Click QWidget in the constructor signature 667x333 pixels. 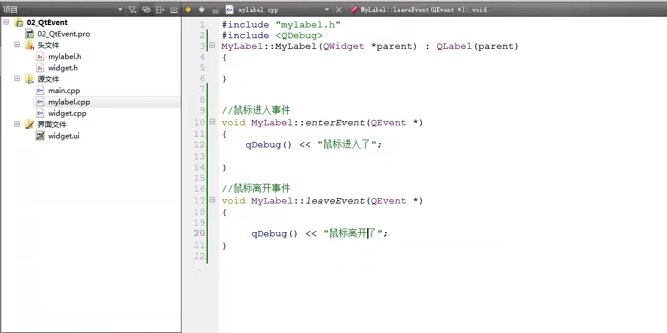pos(344,47)
